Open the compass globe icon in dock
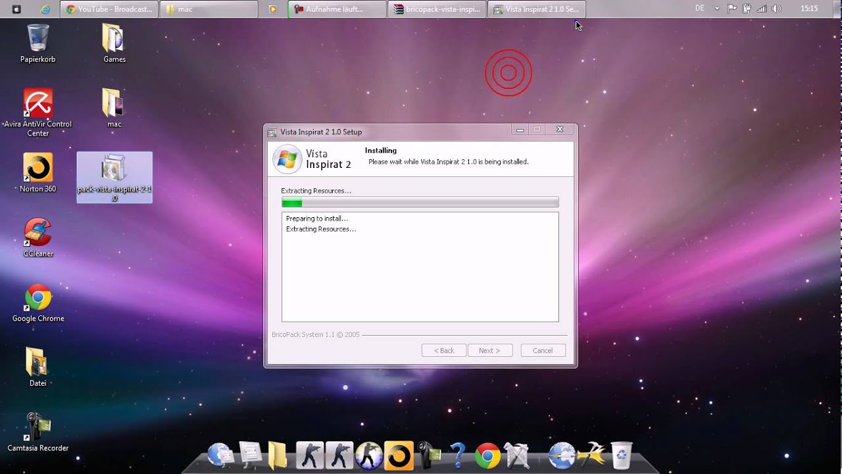Screen dimensions: 842x474 tap(561, 455)
